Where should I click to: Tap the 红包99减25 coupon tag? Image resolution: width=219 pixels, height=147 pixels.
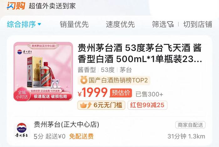pos(147,105)
